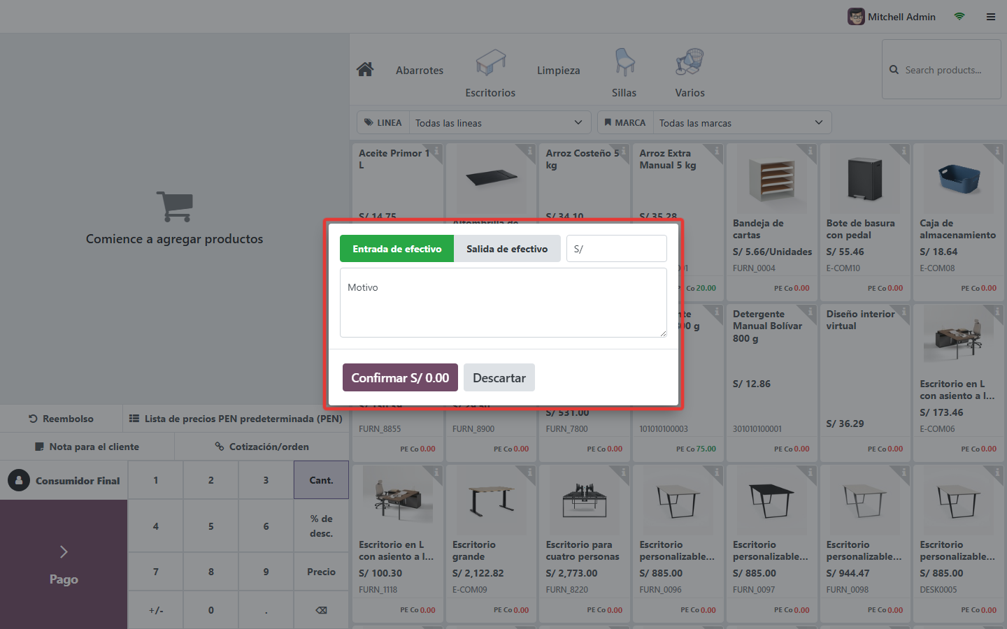Viewport: 1007px width, 629px height.
Task: Click into the Motivo text area
Action: [x=503, y=303]
